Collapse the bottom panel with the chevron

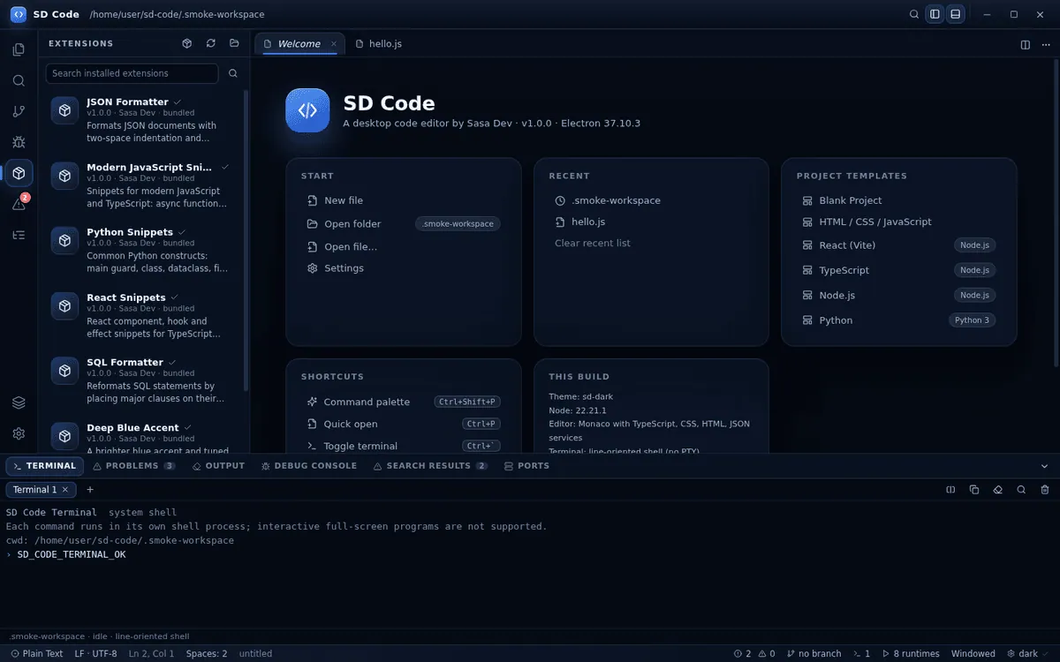pos(1045,466)
